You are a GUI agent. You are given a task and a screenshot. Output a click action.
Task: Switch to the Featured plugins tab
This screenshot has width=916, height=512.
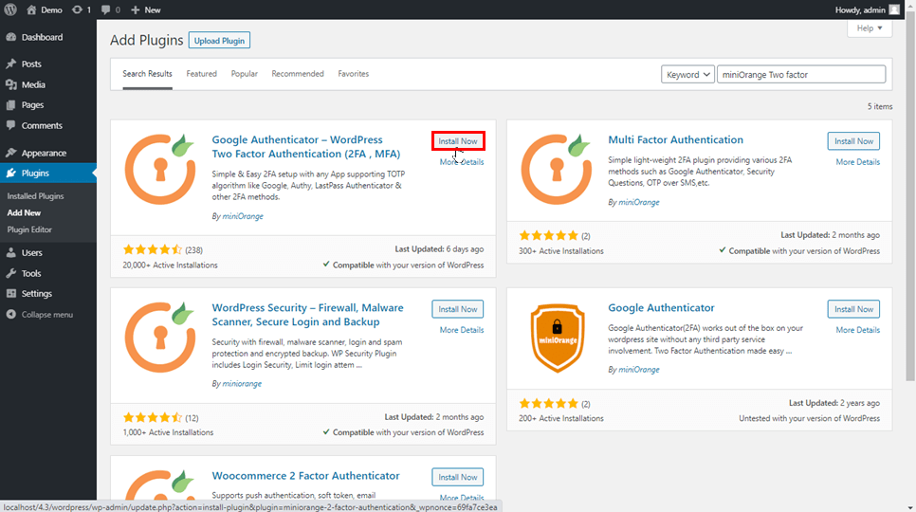202,74
